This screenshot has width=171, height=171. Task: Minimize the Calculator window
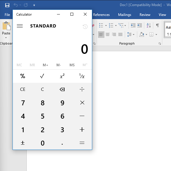click(x=58, y=14)
